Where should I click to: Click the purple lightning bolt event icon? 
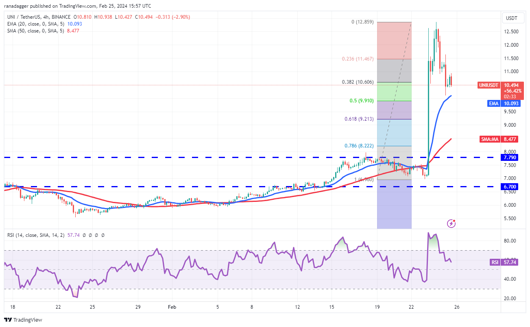click(x=451, y=223)
